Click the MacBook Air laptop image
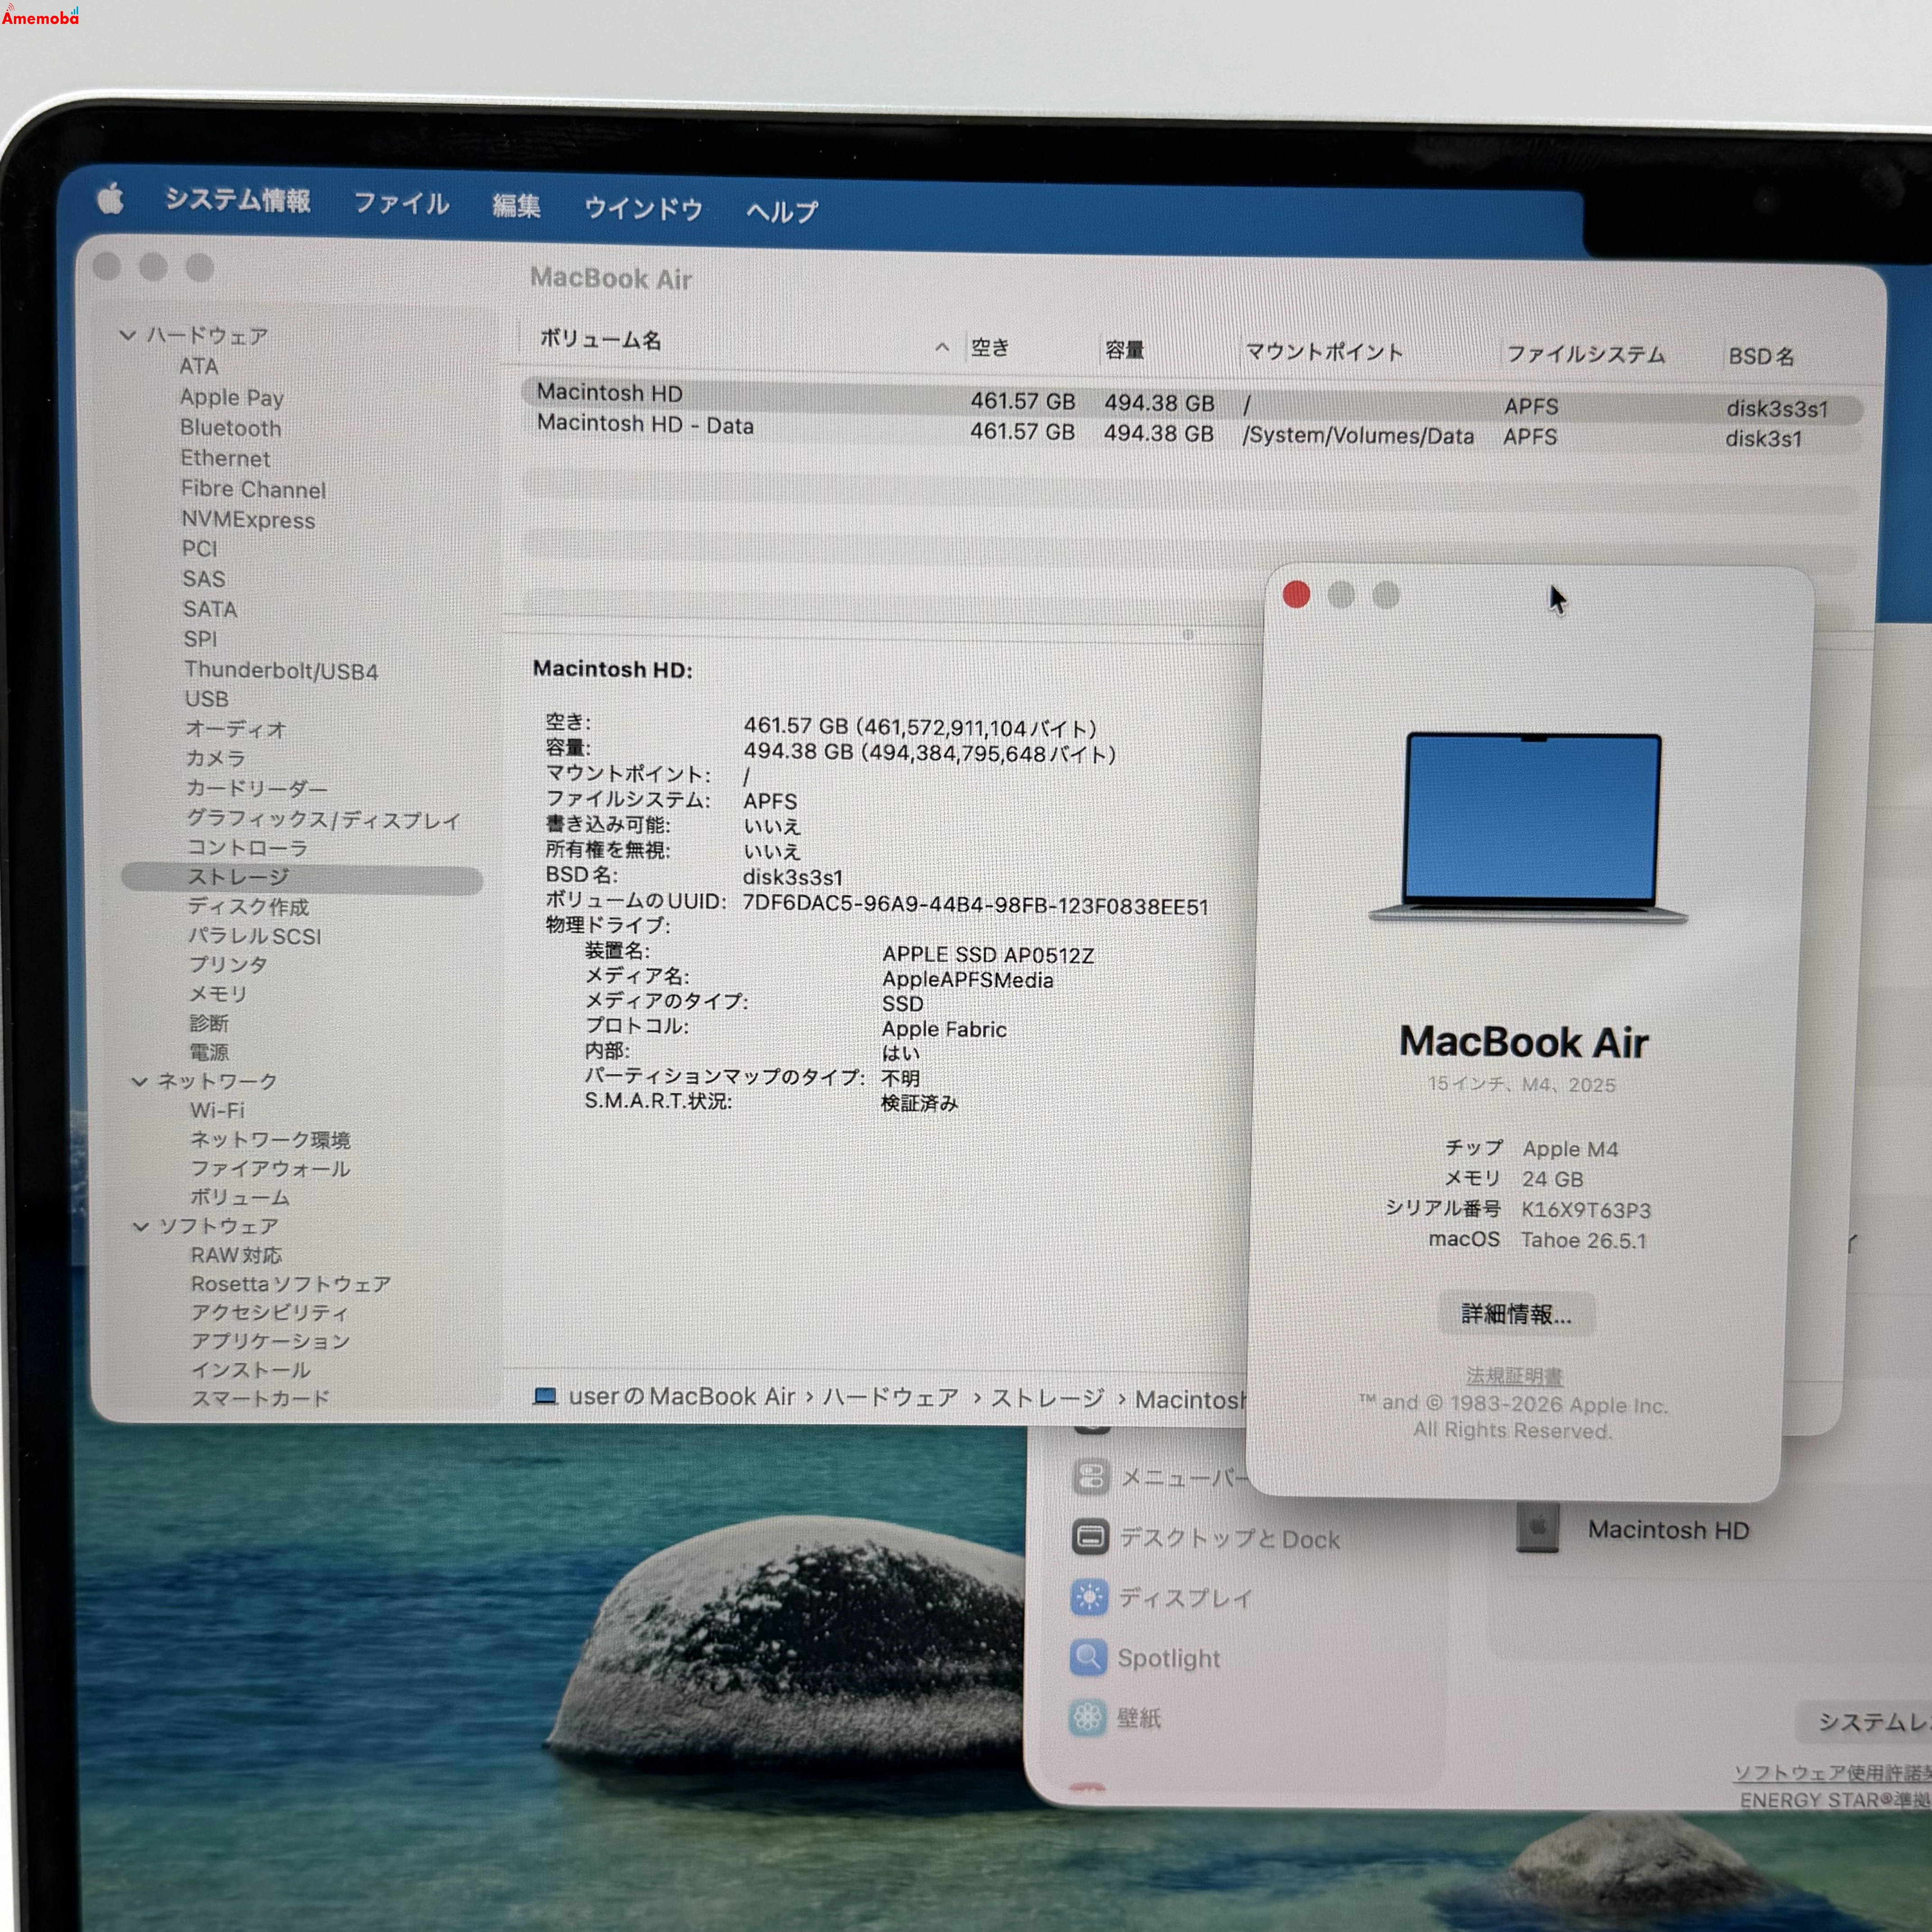 pos(1529,827)
